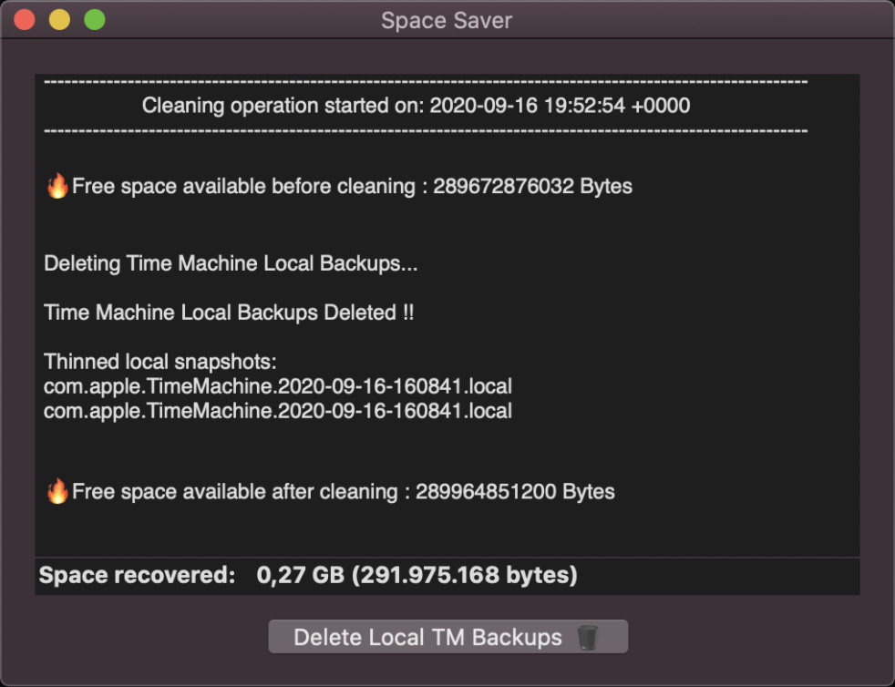This screenshot has height=687, width=895.
Task: Click the top dashed separator line in log
Action: tap(426, 82)
